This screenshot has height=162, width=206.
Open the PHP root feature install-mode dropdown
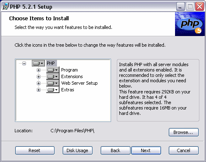click(38, 63)
